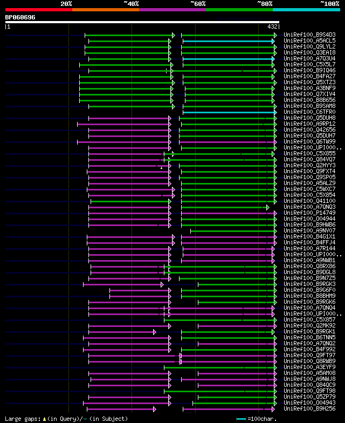Select UniRef100_B4FFJ4 label
Image resolution: width=345 pixels, height=423 pixels.
tap(309, 243)
